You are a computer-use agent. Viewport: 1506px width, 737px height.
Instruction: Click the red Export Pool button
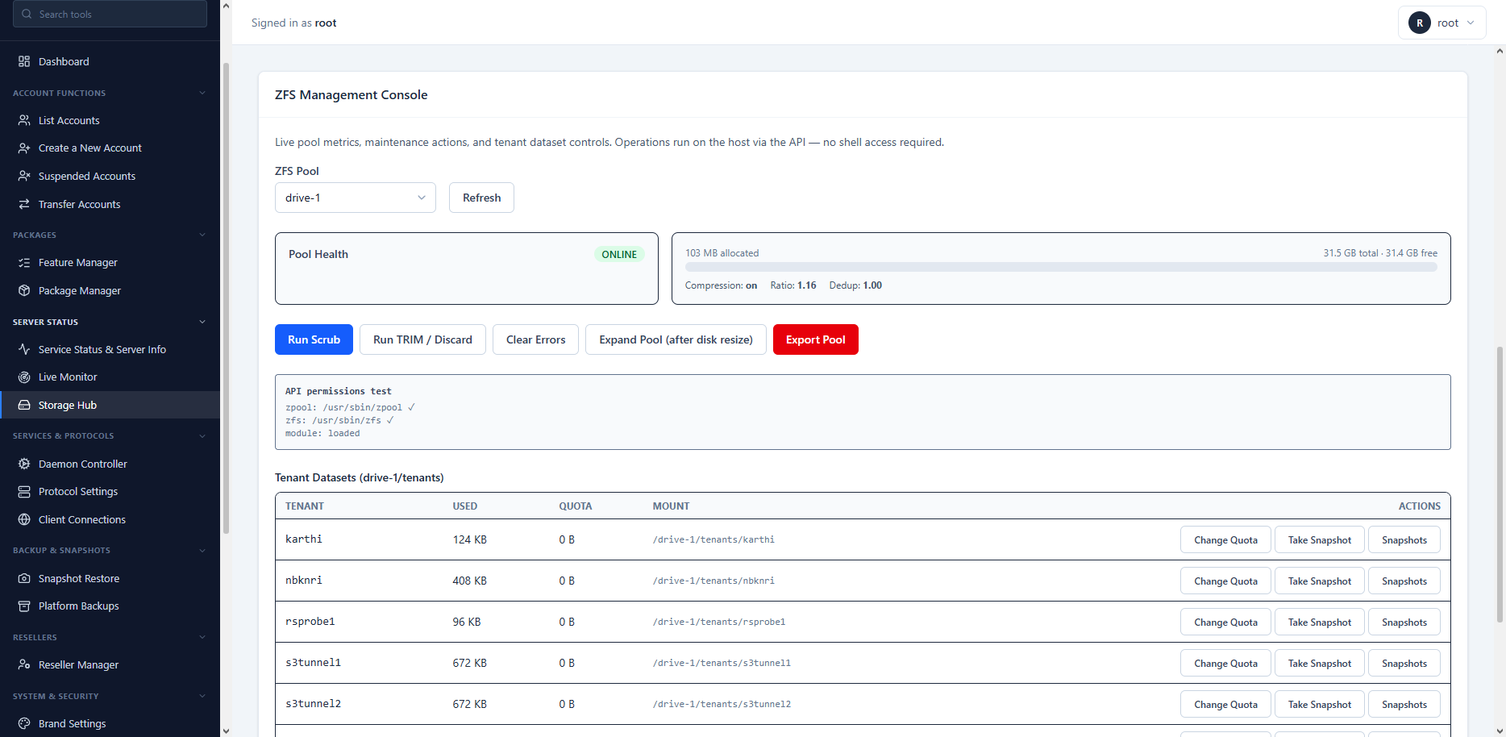click(x=815, y=339)
